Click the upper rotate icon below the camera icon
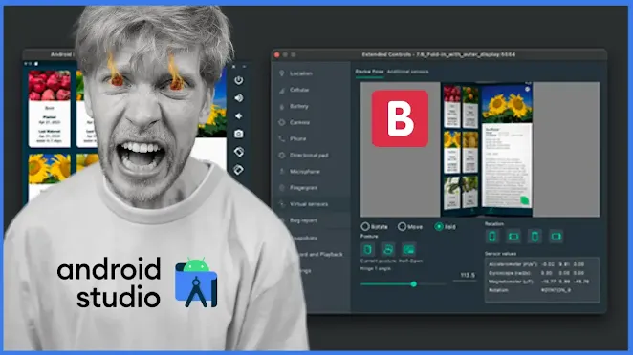 (x=239, y=152)
